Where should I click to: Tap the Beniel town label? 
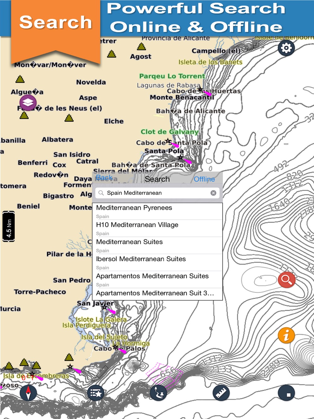pos(28,206)
